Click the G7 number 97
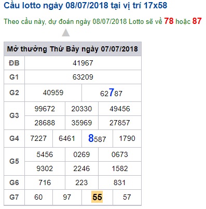 (x=67, y=197)
